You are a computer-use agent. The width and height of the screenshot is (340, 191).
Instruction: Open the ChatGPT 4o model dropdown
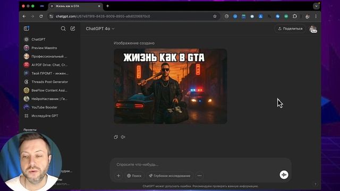(100, 29)
